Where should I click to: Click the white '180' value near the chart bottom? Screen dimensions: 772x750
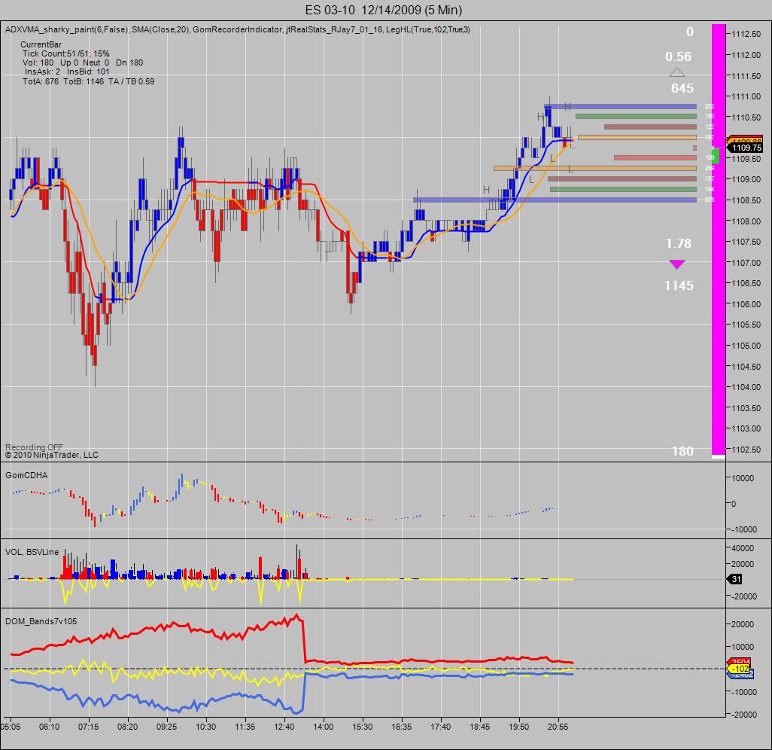[682, 451]
